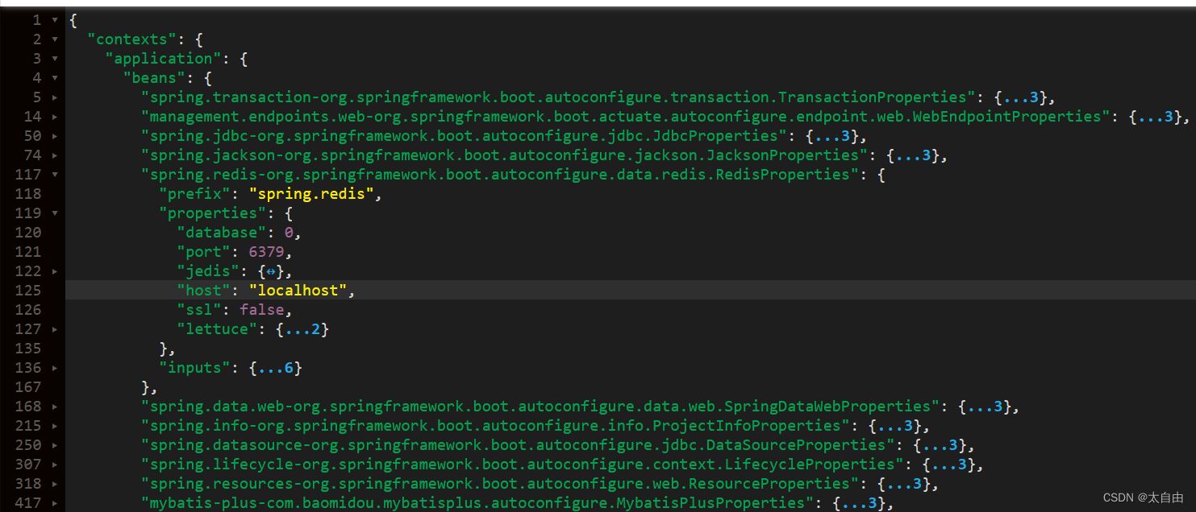Expand the SpringDataWebProperties collapsed node

coord(55,406)
